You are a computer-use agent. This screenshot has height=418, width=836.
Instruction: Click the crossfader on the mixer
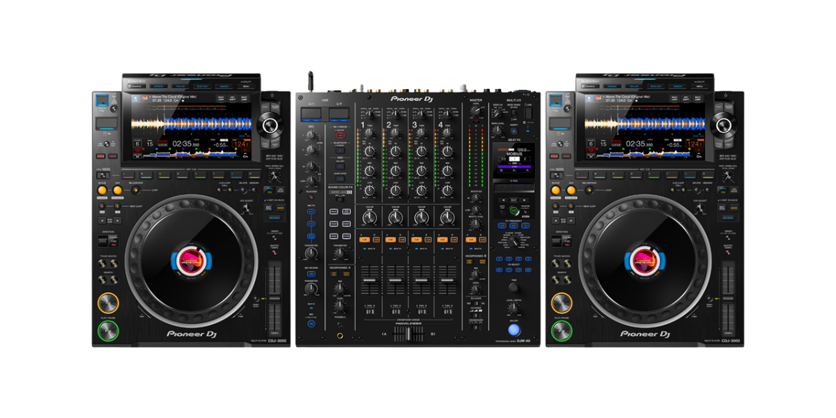coord(408,335)
